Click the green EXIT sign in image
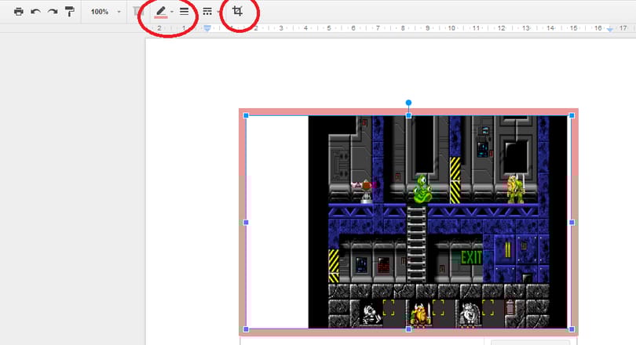 471,257
